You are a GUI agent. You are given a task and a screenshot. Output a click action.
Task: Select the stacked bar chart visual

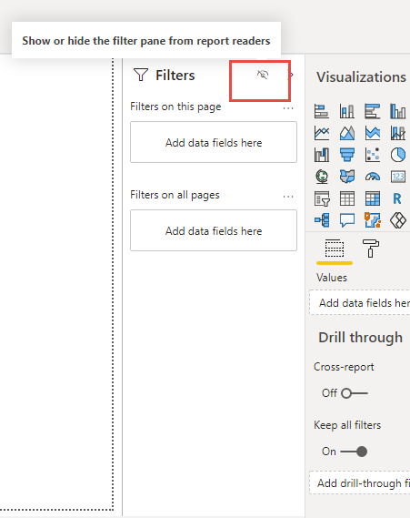[x=321, y=111]
